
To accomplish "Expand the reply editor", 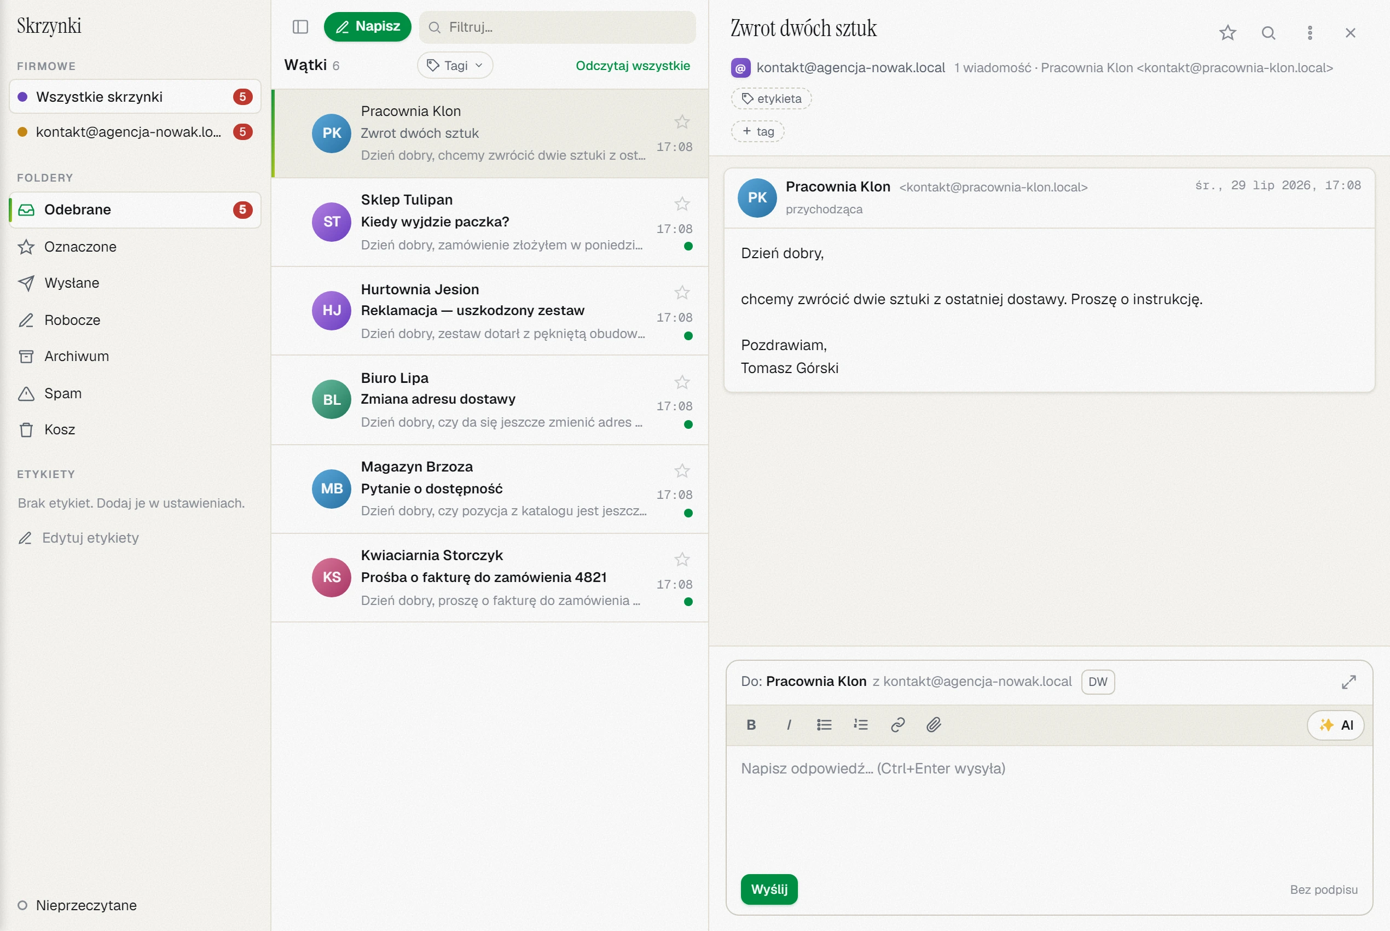I will pos(1348,682).
